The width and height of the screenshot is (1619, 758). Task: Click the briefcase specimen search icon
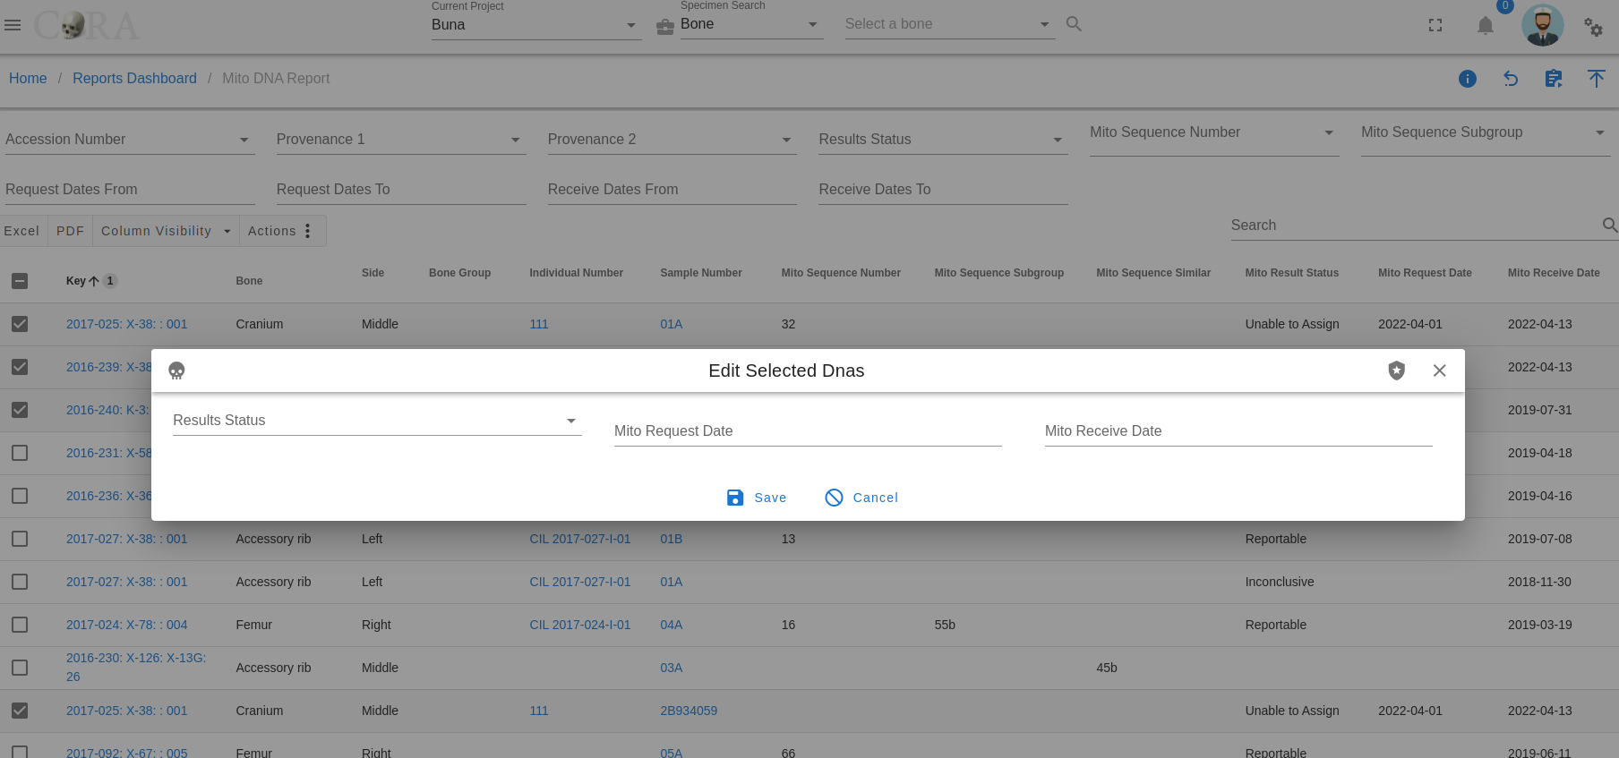click(x=665, y=27)
